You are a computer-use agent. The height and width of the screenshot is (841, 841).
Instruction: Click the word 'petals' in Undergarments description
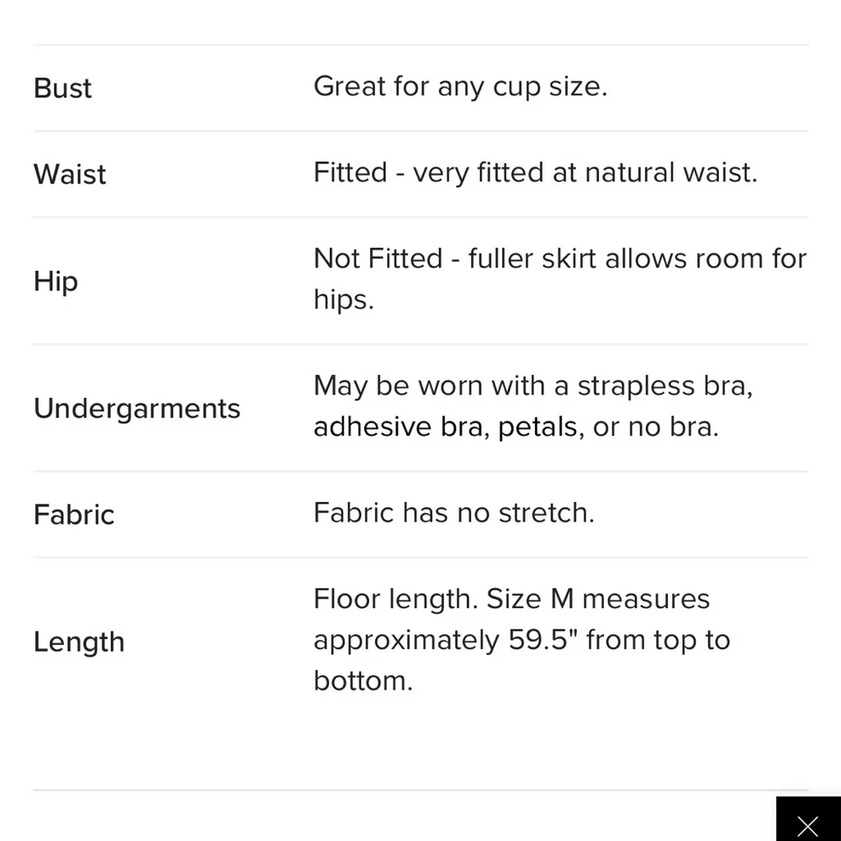coord(539,427)
